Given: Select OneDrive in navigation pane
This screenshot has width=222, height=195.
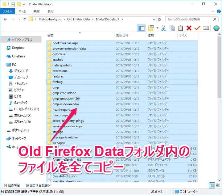Looking at the screenshot, I should coord(18,56).
